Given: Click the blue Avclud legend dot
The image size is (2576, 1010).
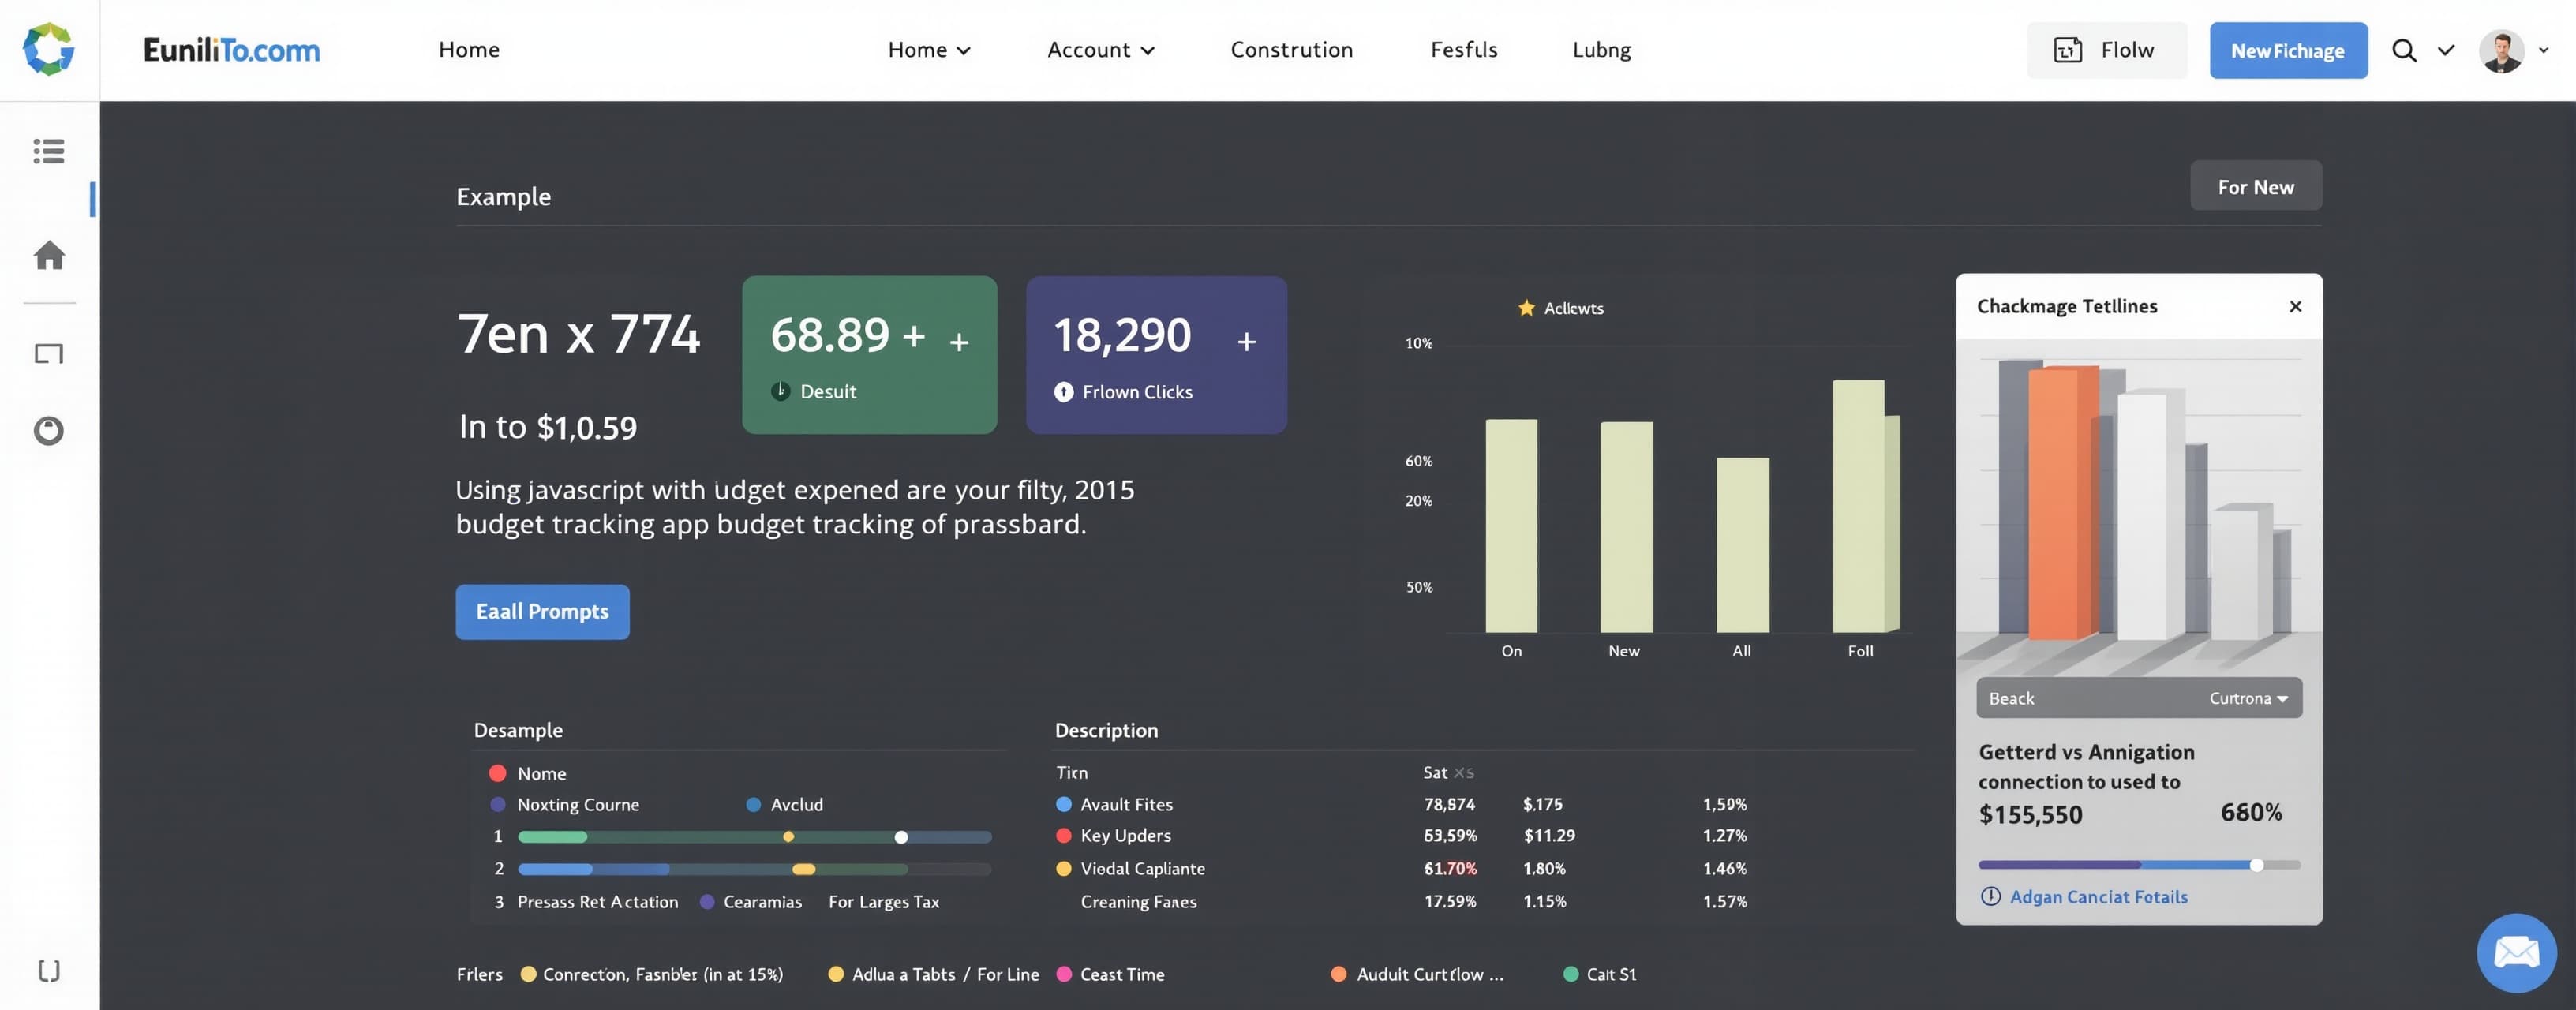Looking at the screenshot, I should point(753,804).
